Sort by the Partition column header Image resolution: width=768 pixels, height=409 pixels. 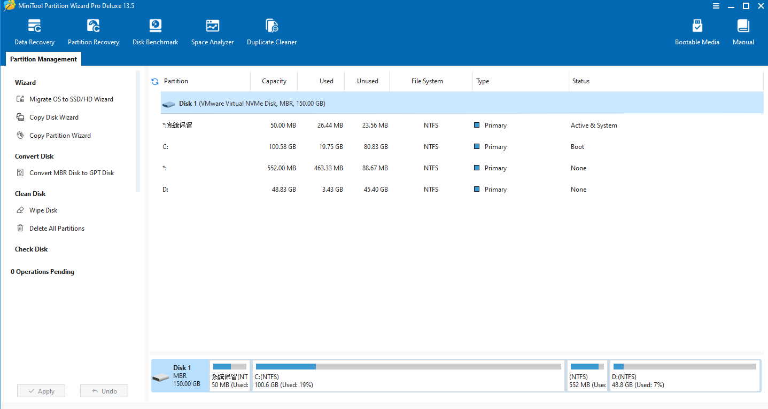[x=205, y=81]
